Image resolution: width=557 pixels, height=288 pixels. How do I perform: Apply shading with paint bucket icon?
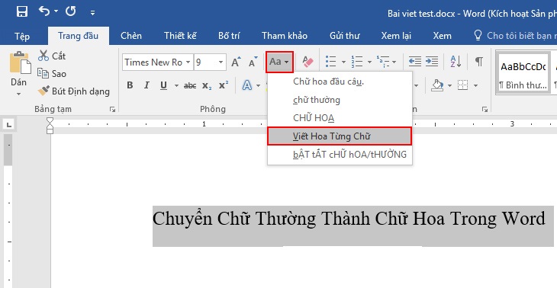pos(437,85)
